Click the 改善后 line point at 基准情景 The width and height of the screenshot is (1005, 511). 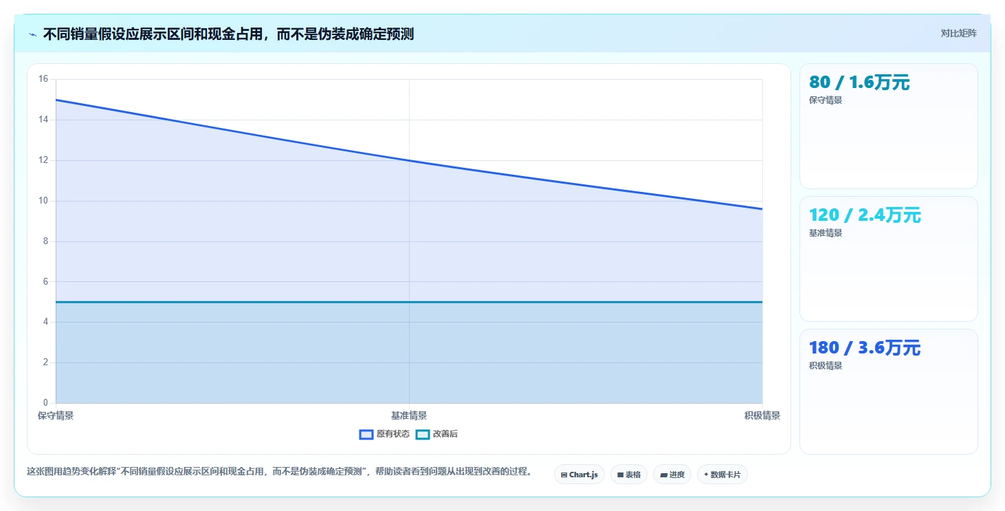[x=409, y=302]
